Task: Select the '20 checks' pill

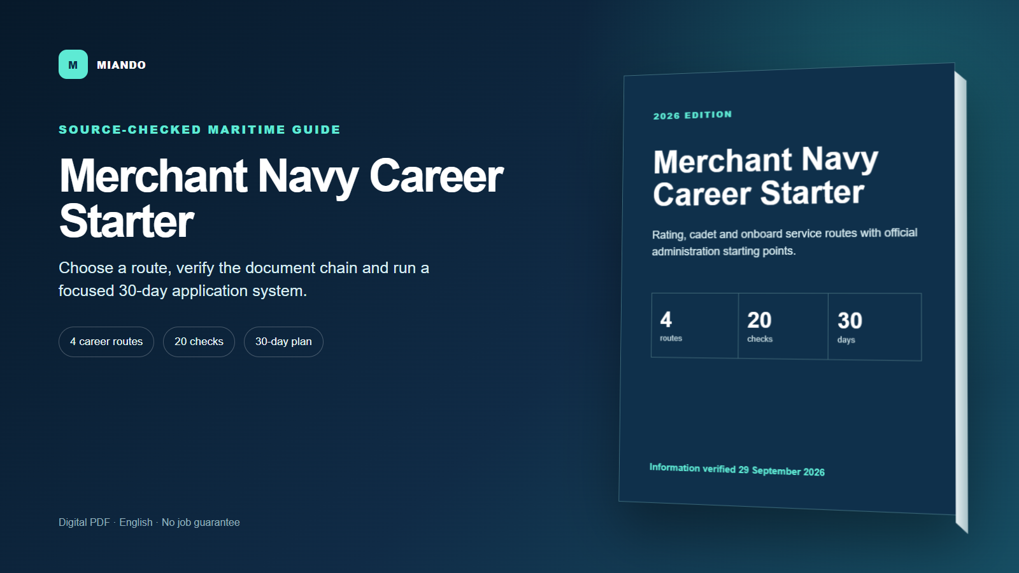Action: (x=199, y=342)
